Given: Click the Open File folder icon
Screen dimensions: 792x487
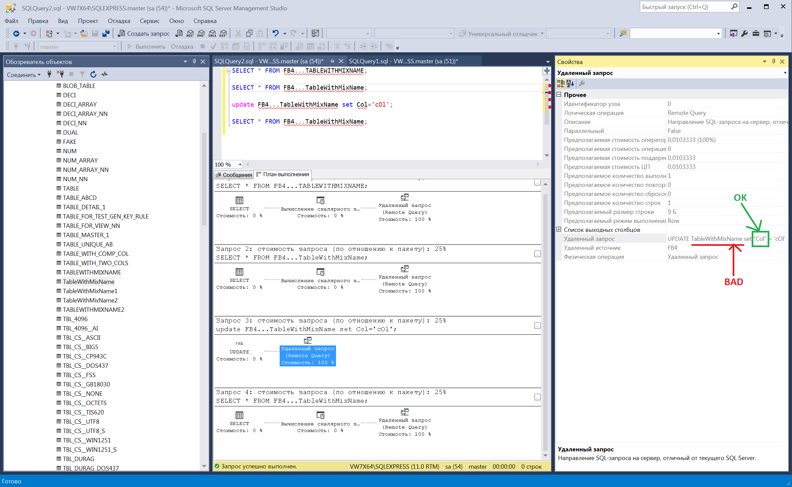Looking at the screenshot, I should tap(84, 34).
